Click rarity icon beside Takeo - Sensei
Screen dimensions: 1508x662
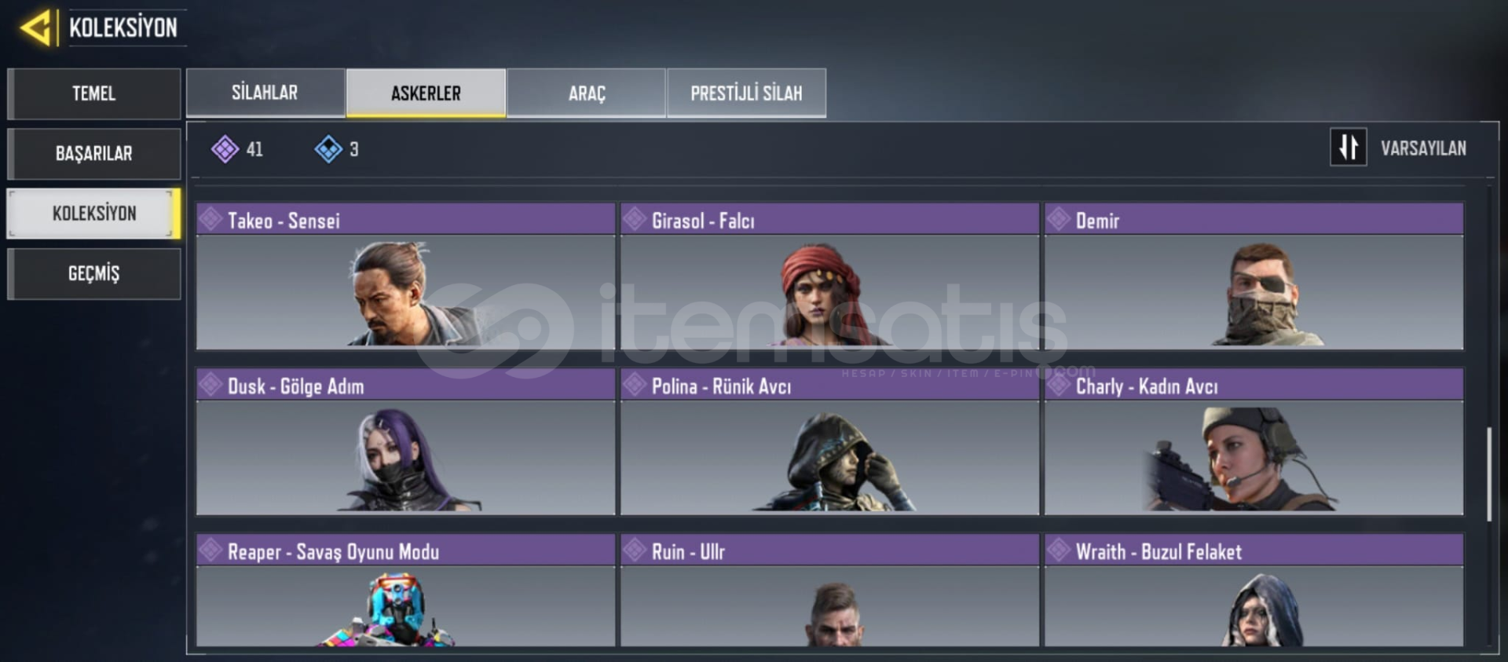(210, 219)
